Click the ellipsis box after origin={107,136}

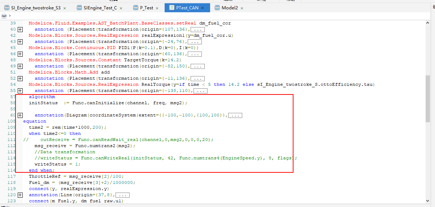point(197,30)
